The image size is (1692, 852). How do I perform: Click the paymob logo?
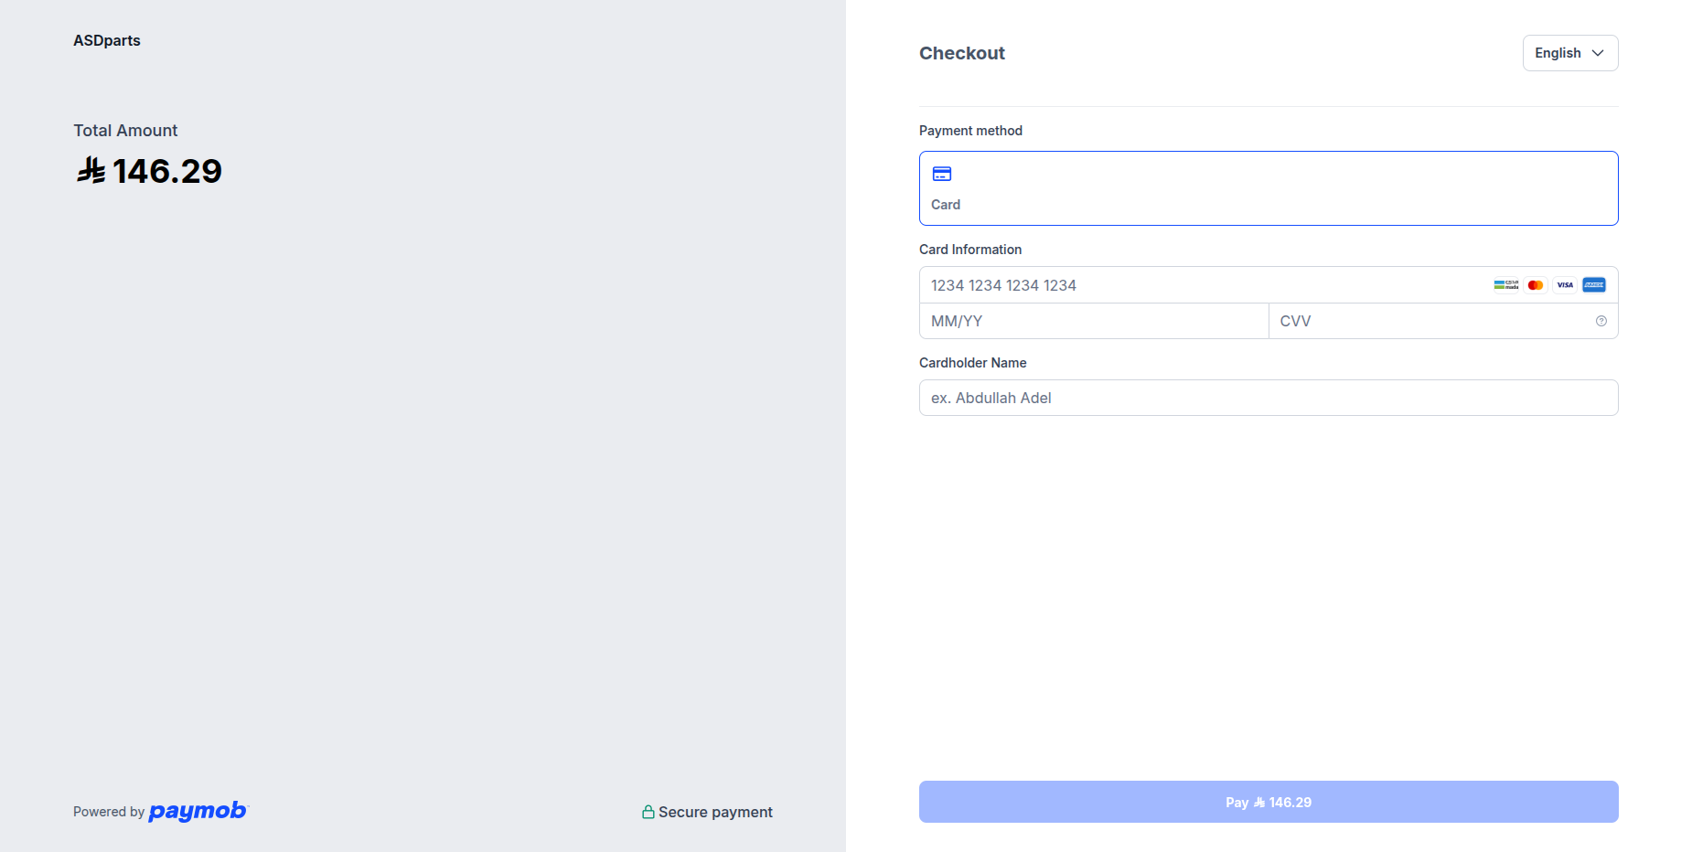click(x=198, y=811)
